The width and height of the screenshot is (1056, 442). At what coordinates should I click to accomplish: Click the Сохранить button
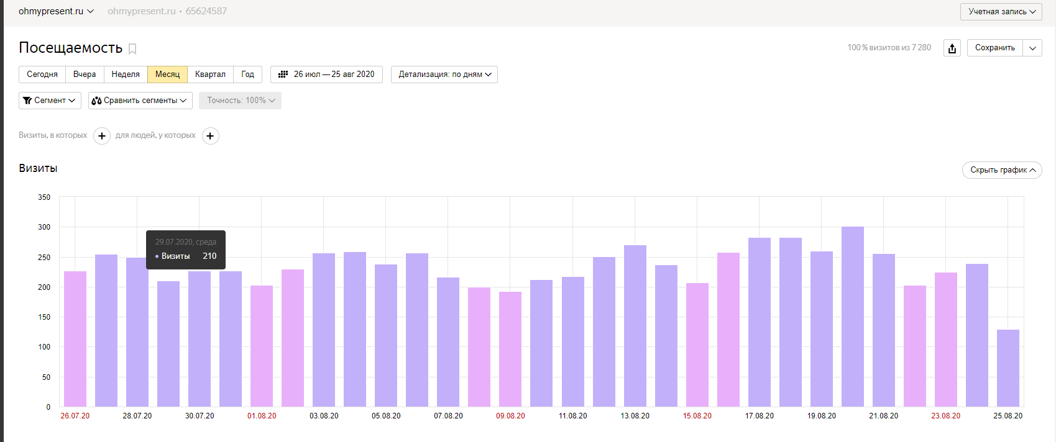994,48
